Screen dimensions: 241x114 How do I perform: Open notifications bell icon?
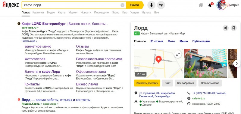pos(210,5)
